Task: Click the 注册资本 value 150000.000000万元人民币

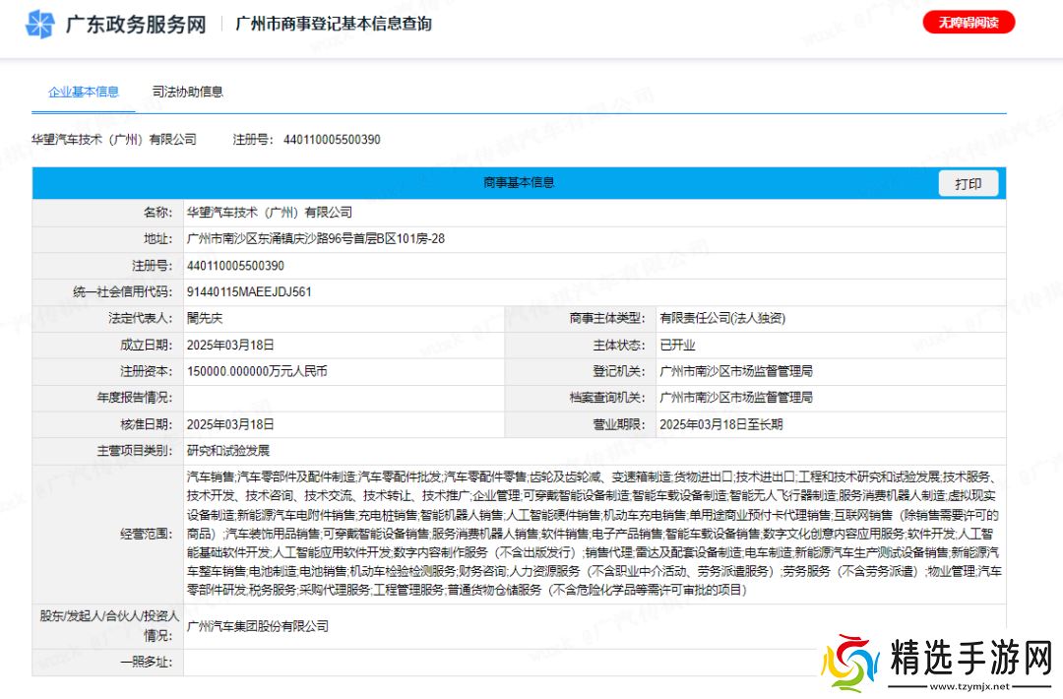Action: (257, 372)
